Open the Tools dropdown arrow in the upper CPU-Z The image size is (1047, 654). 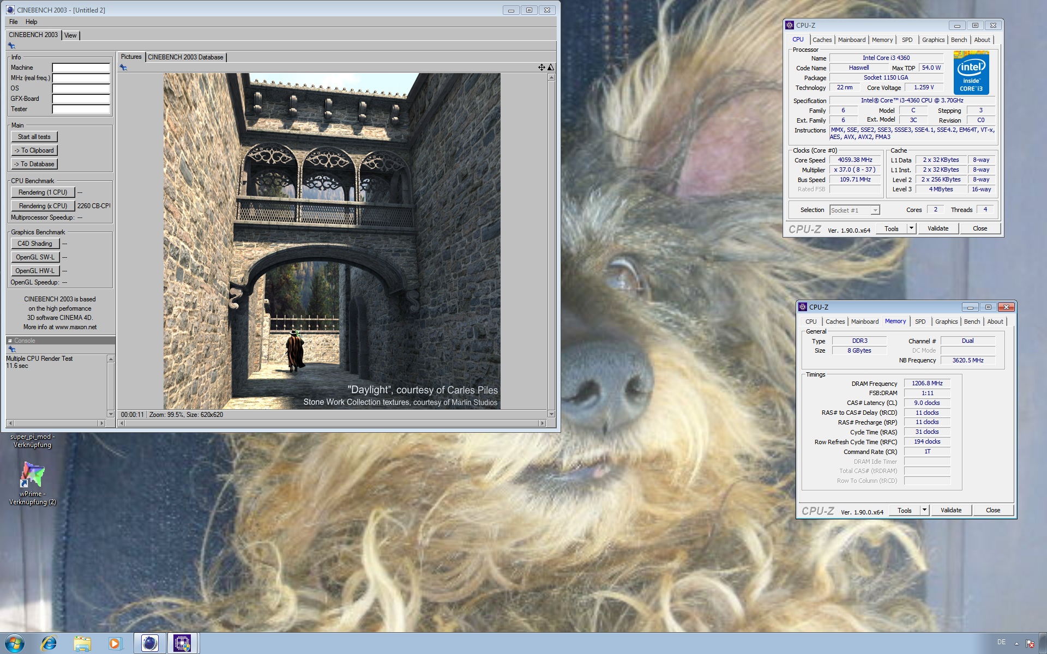(911, 228)
